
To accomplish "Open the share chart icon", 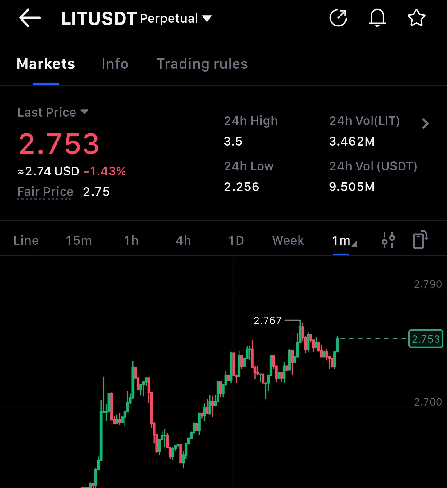I will pyautogui.click(x=338, y=18).
